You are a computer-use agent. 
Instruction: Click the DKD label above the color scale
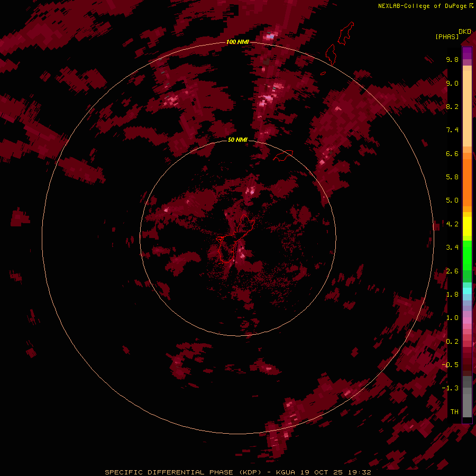(465, 32)
